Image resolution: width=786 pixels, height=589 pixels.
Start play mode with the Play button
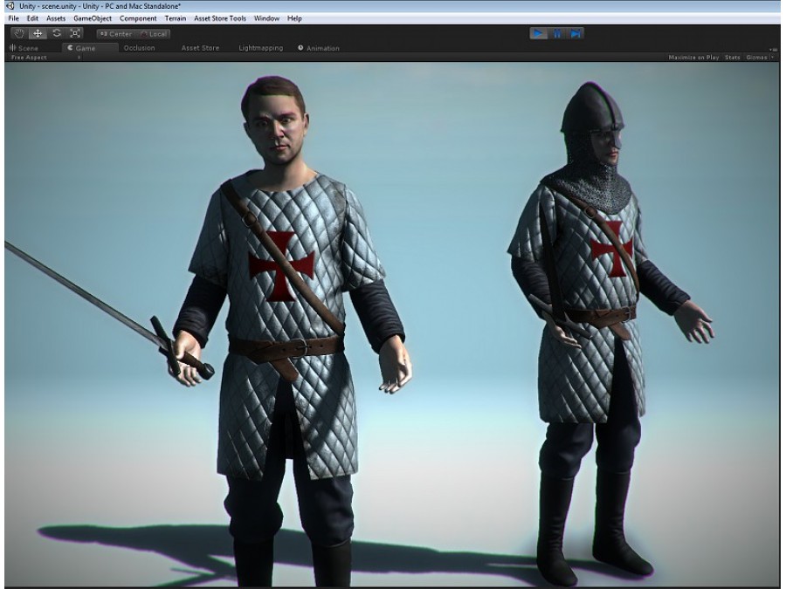(538, 33)
